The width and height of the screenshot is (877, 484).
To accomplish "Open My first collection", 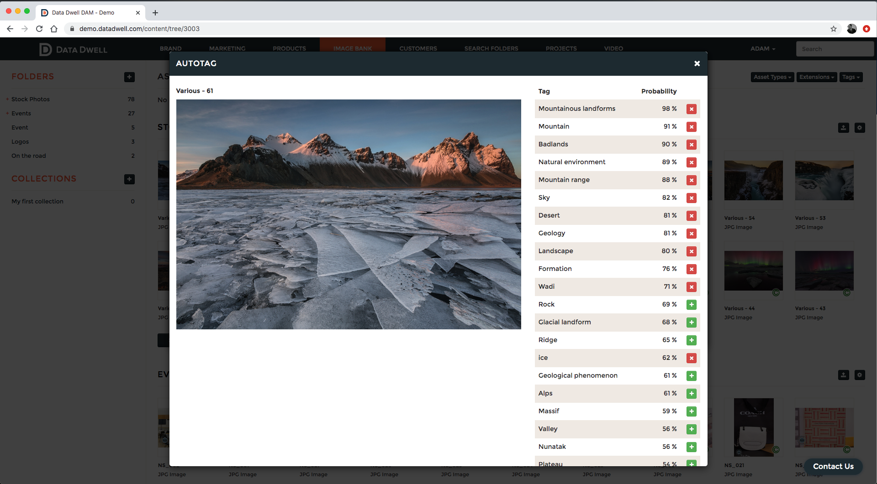I will click(x=37, y=201).
